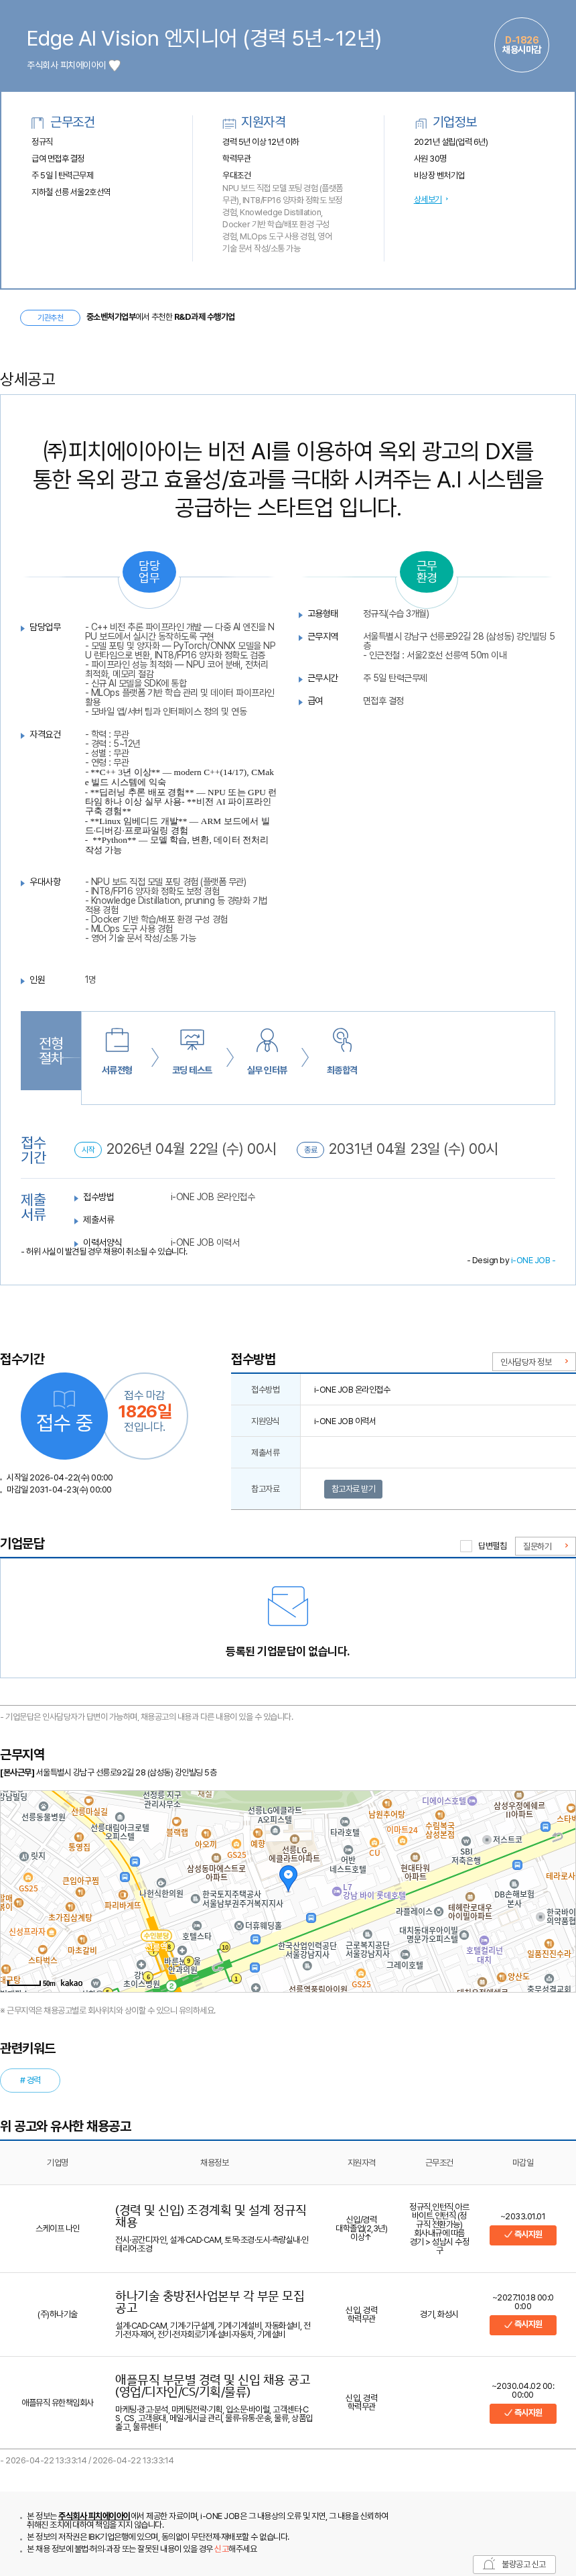576x2576 pixels.
Task: Select the 코딩 테스트 step icon
Action: (192, 1040)
